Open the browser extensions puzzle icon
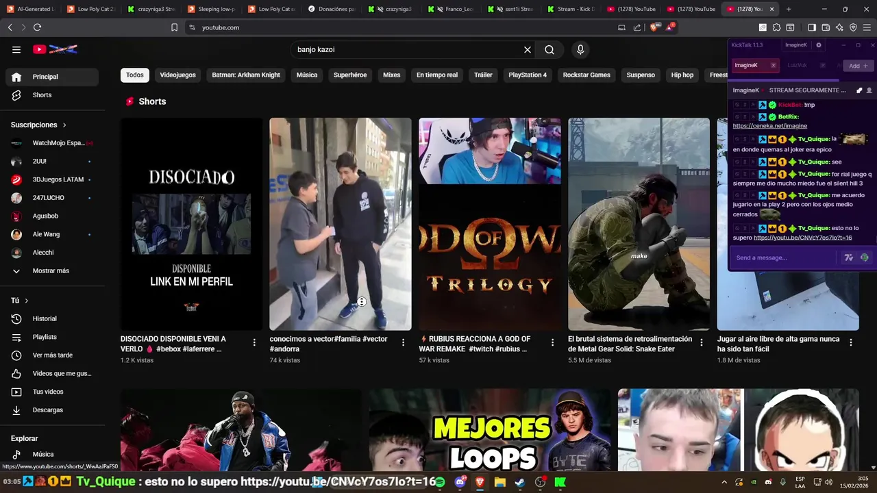The width and height of the screenshot is (877, 493). pyautogui.click(x=776, y=27)
